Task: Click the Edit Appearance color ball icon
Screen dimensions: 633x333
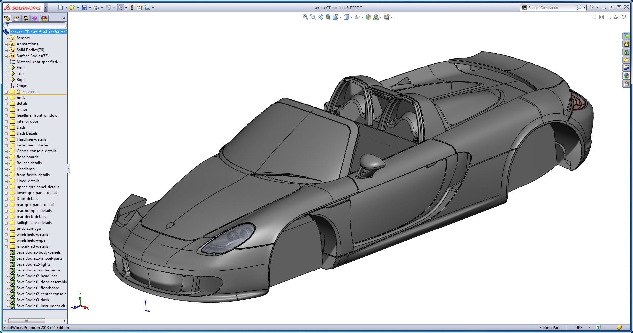Action: click(x=368, y=17)
